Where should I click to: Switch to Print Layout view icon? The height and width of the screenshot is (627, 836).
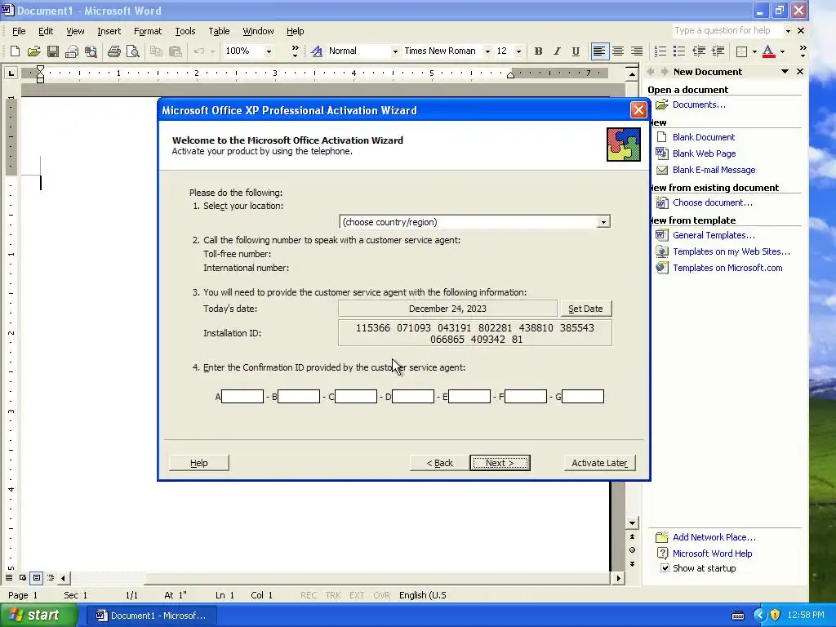[x=36, y=577]
